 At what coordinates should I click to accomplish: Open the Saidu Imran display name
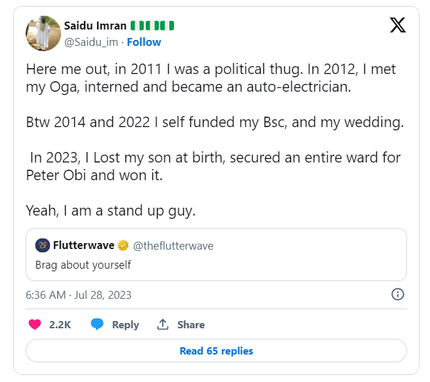(94, 26)
